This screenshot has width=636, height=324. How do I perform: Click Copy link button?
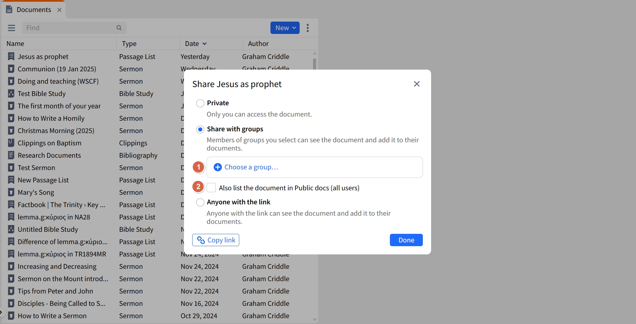point(216,240)
